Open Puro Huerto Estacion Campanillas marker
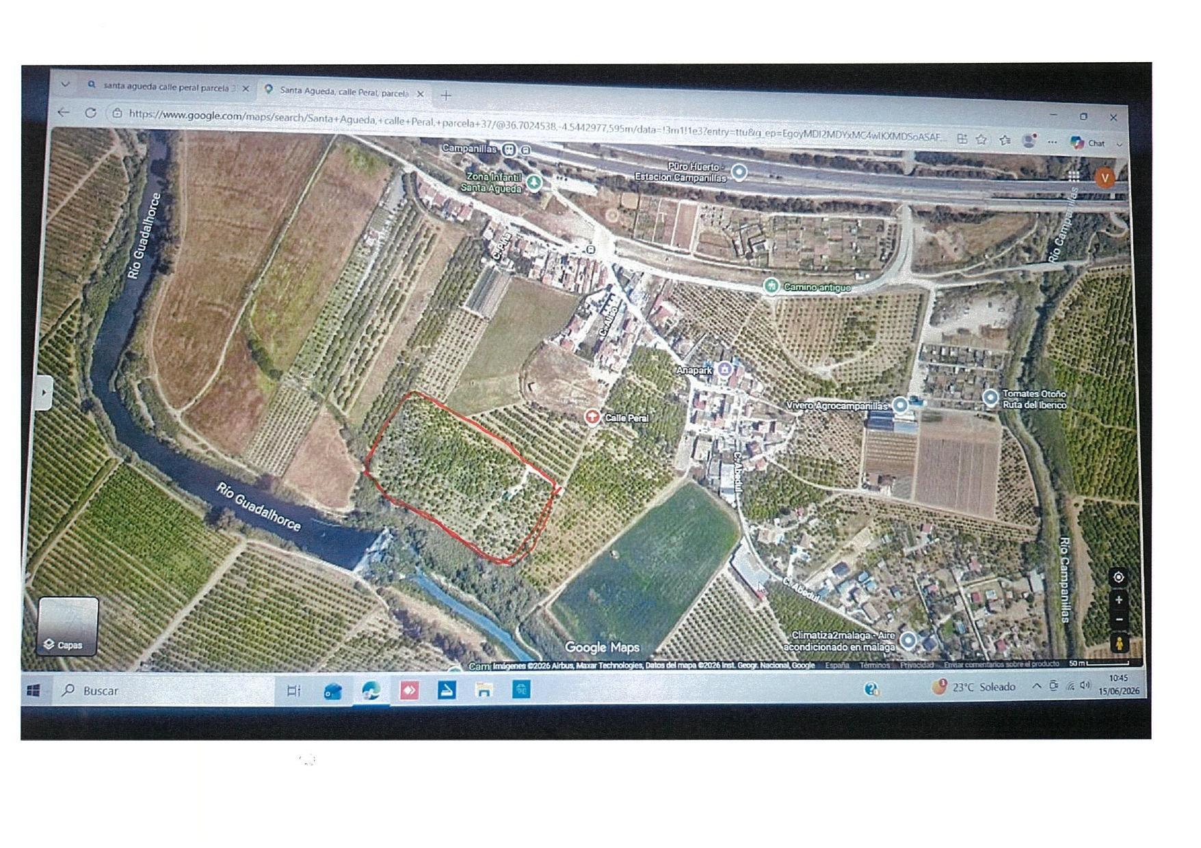This screenshot has width=1201, height=848. pos(739,172)
